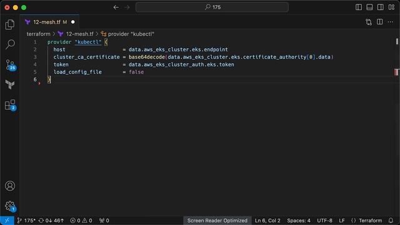Select the 12-mesh.tf editor tab
This screenshot has width=400, height=225.
click(x=49, y=22)
